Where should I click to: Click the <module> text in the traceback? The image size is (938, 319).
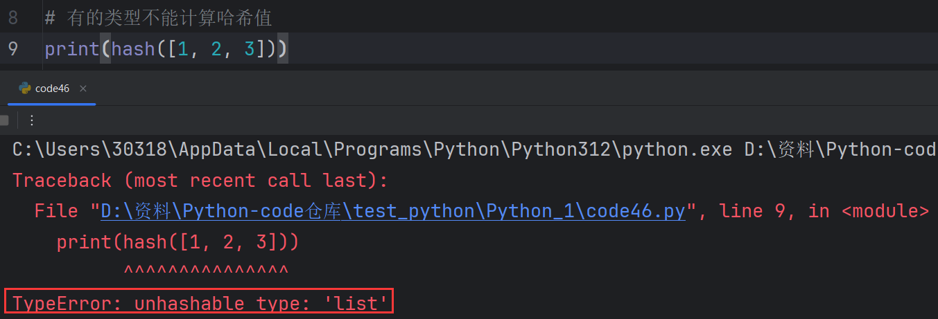(885, 211)
